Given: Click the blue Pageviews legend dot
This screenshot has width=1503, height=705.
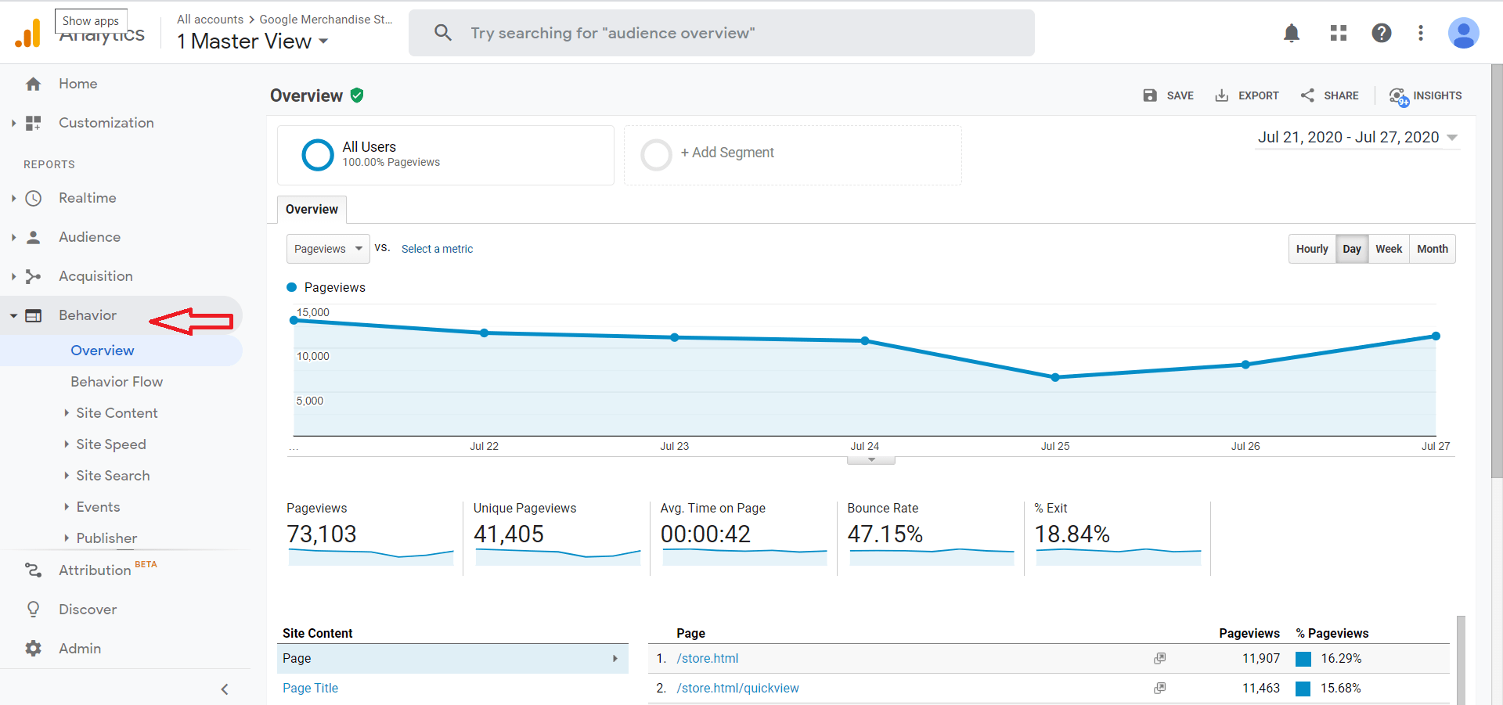Looking at the screenshot, I should point(292,287).
